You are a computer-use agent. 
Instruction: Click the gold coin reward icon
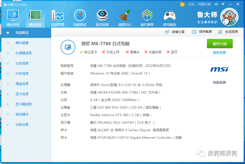pos(181,4)
